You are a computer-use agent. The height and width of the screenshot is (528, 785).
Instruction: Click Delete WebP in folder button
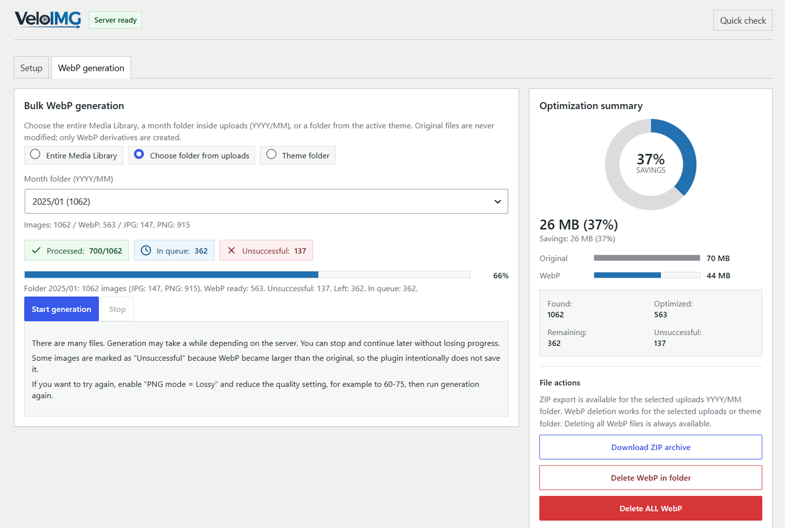[650, 478]
